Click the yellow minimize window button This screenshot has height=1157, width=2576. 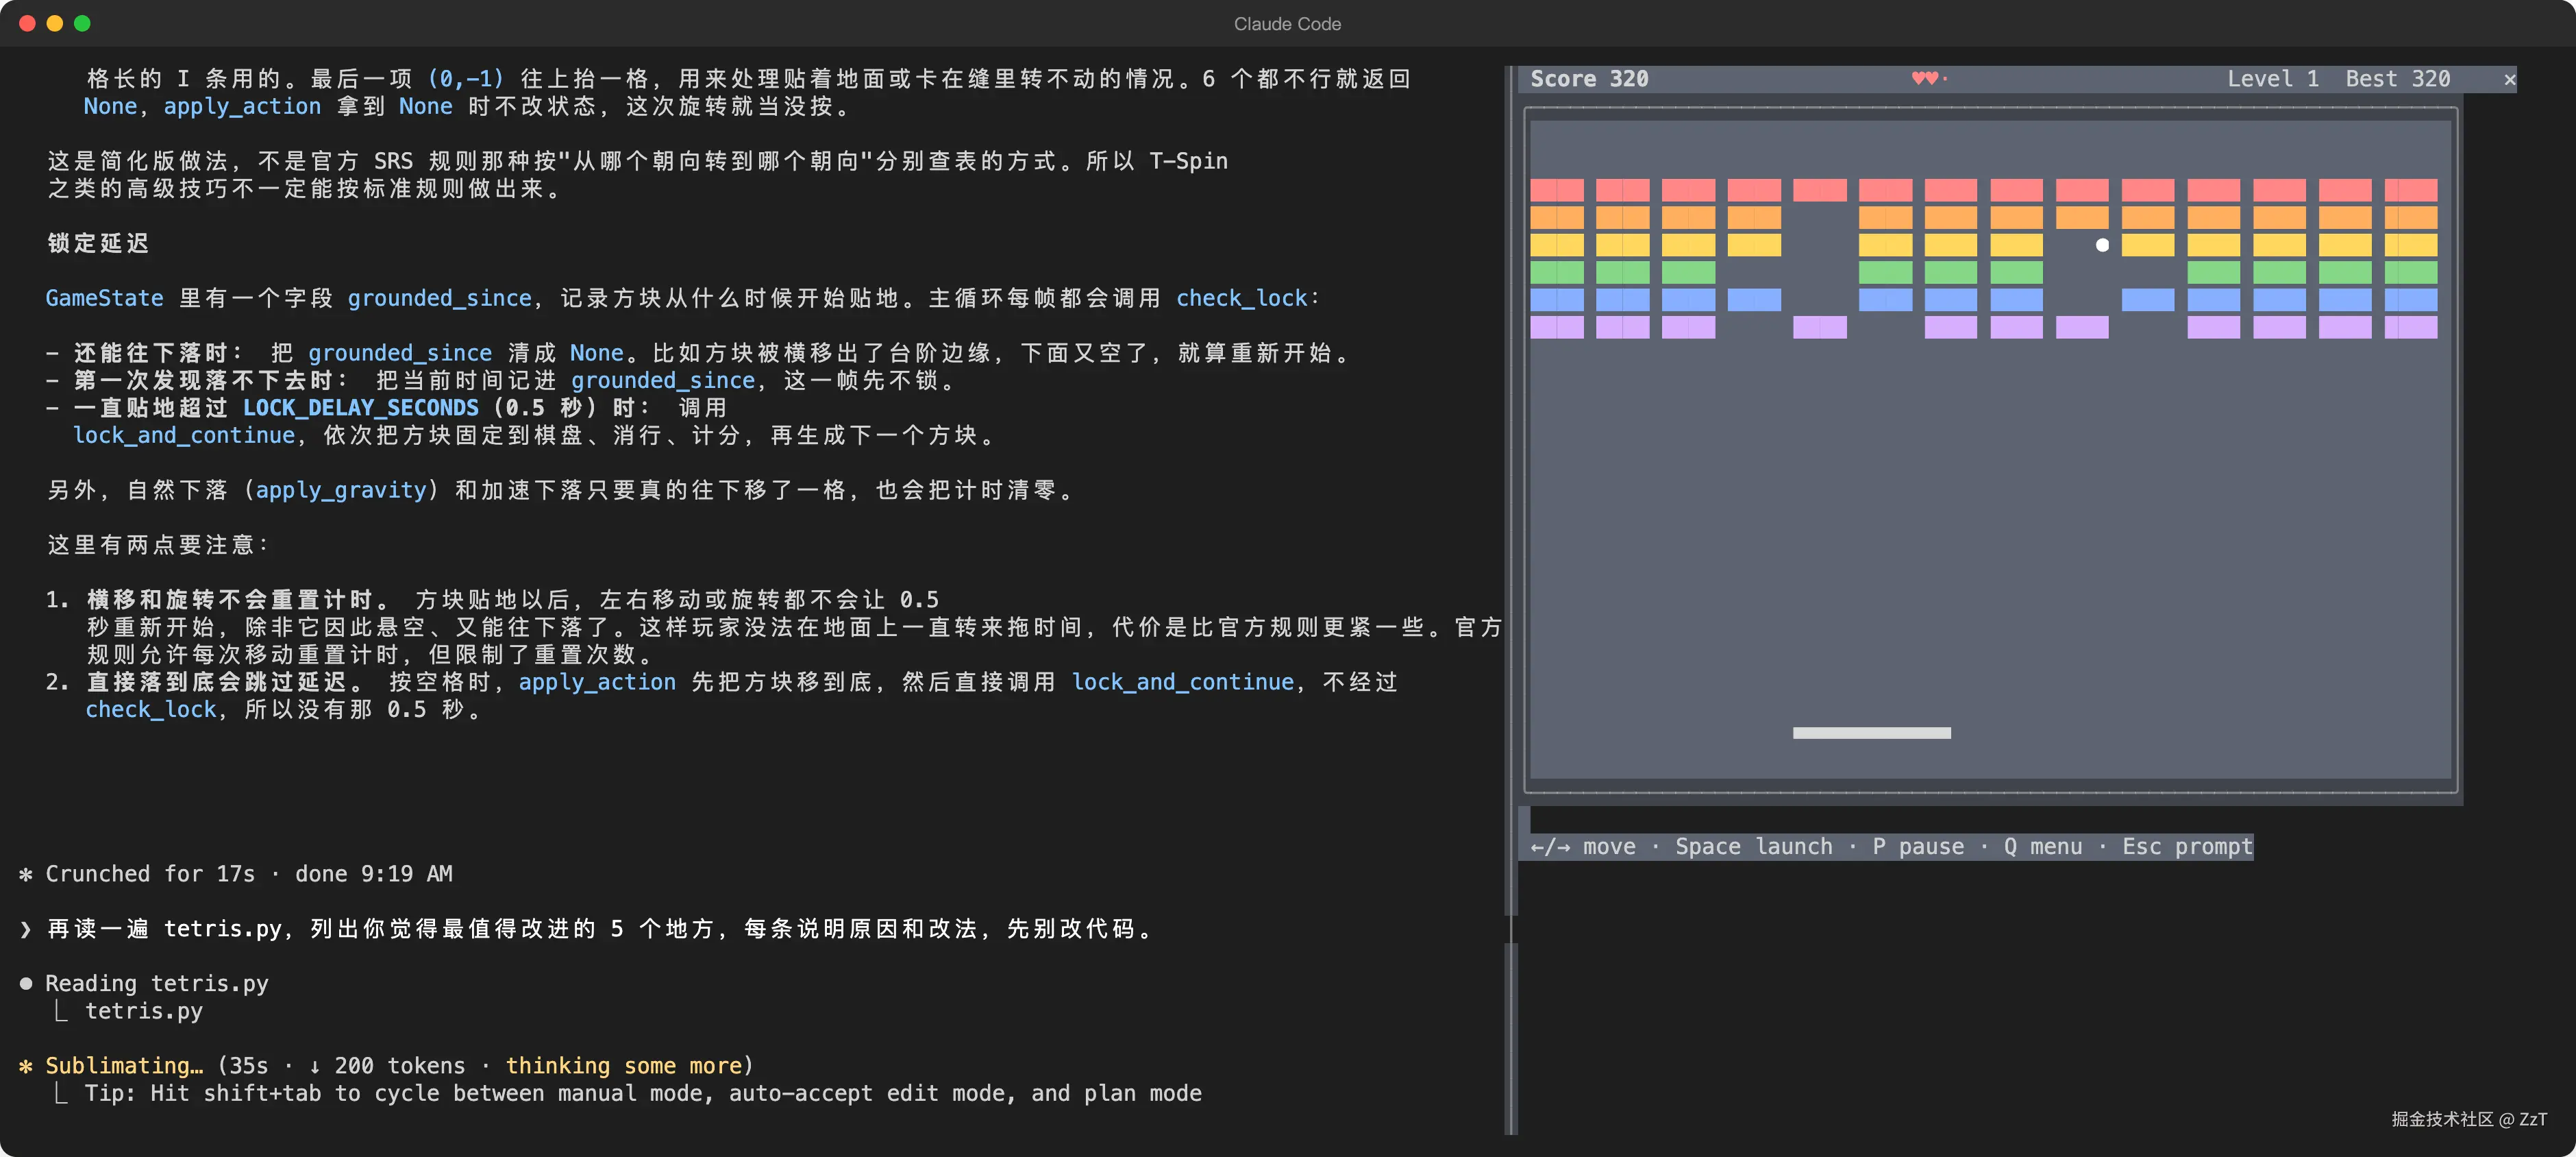click(55, 23)
